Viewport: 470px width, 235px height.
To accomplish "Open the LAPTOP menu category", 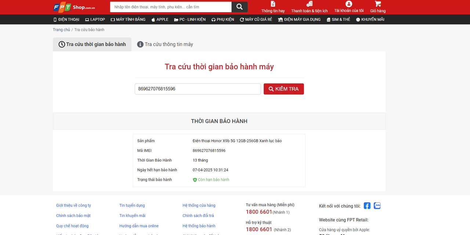I will click(95, 19).
